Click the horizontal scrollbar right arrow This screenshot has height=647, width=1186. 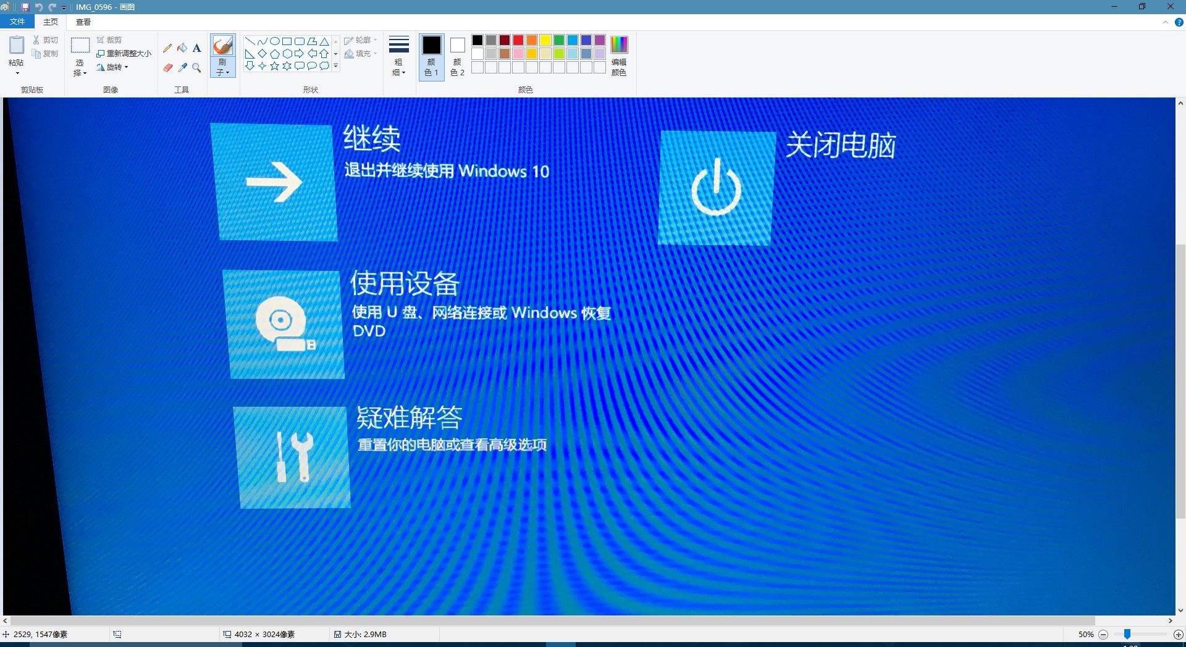[x=1171, y=620]
